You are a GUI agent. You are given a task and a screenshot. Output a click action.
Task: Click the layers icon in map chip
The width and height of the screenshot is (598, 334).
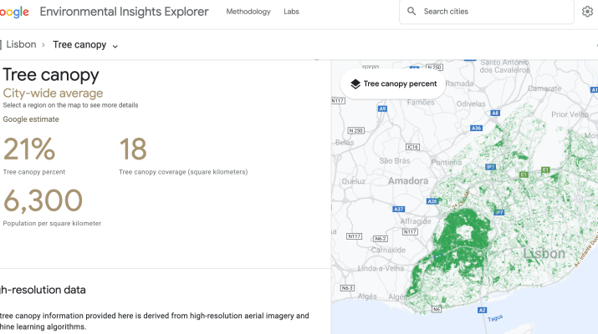[x=355, y=83]
